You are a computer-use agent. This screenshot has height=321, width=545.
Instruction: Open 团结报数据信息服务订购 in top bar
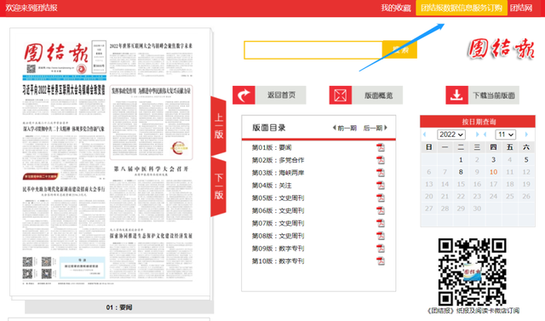(x=462, y=8)
